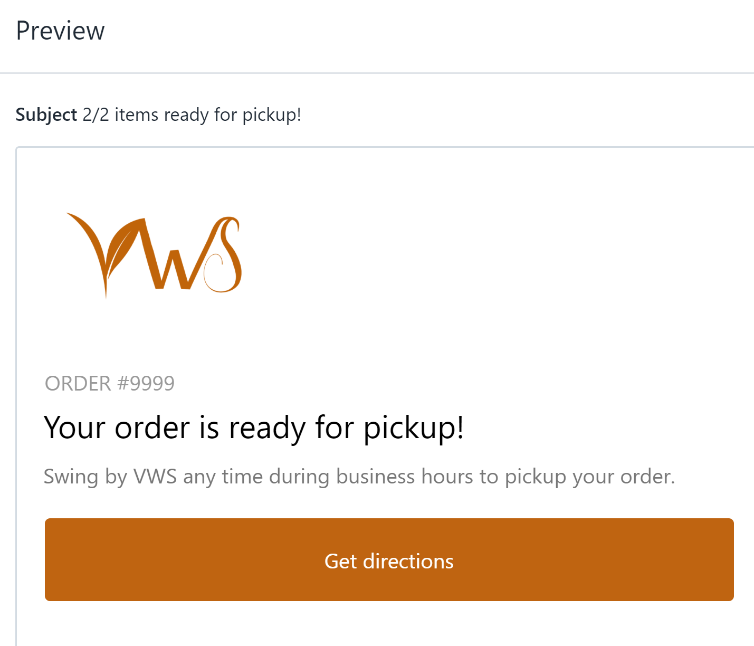Click the 2/2 count in subject line
Image resolution: width=754 pixels, height=646 pixels.
pos(96,115)
